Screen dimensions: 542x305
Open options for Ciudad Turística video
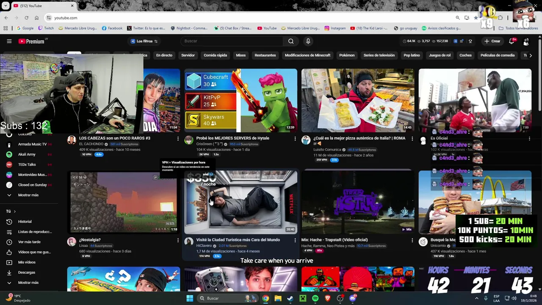(x=295, y=240)
